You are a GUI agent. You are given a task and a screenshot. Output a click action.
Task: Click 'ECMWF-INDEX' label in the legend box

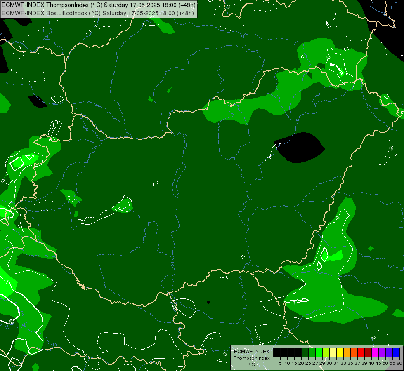point(252,352)
